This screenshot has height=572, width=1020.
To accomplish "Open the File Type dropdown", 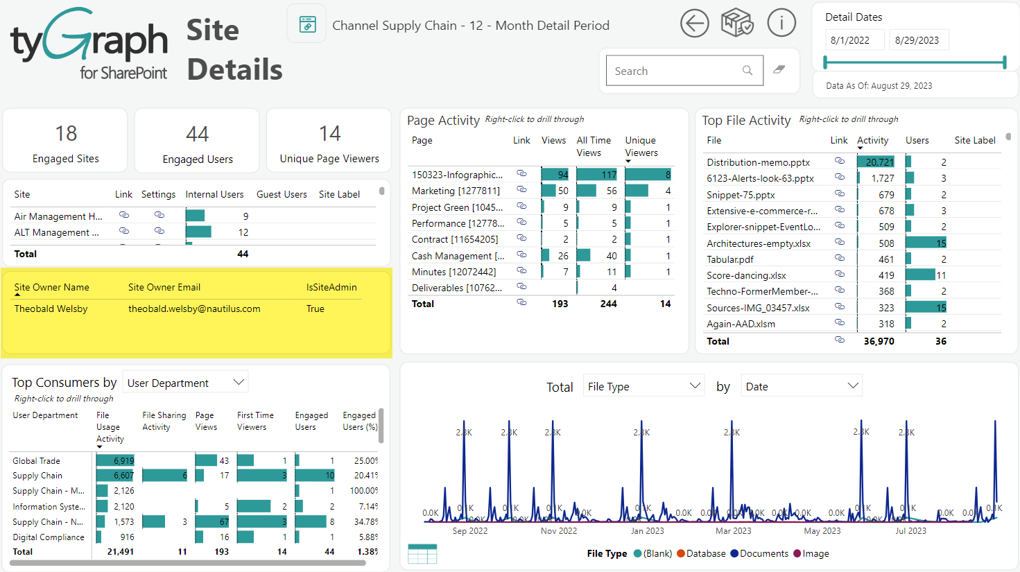I will [643, 386].
